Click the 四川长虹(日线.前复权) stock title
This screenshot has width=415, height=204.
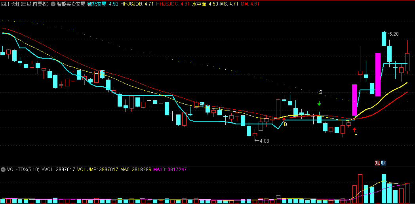(25, 4)
